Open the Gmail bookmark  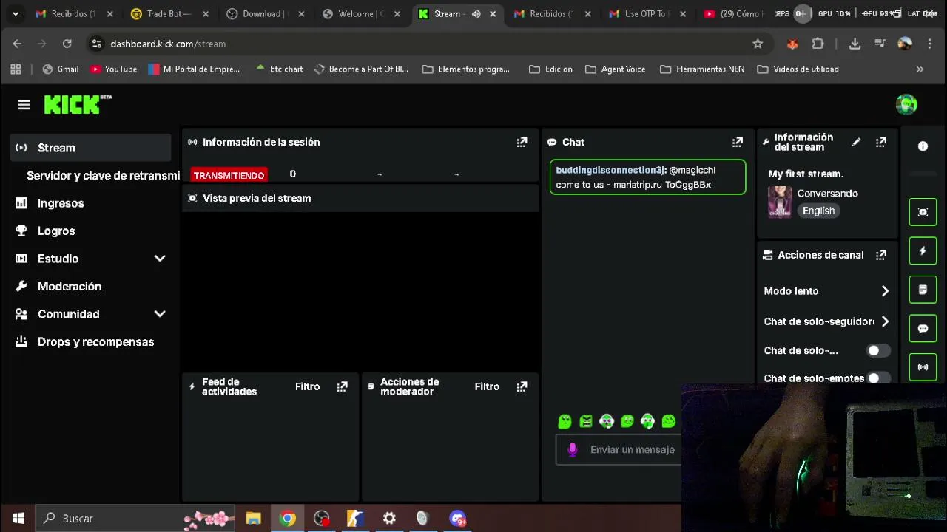point(61,69)
